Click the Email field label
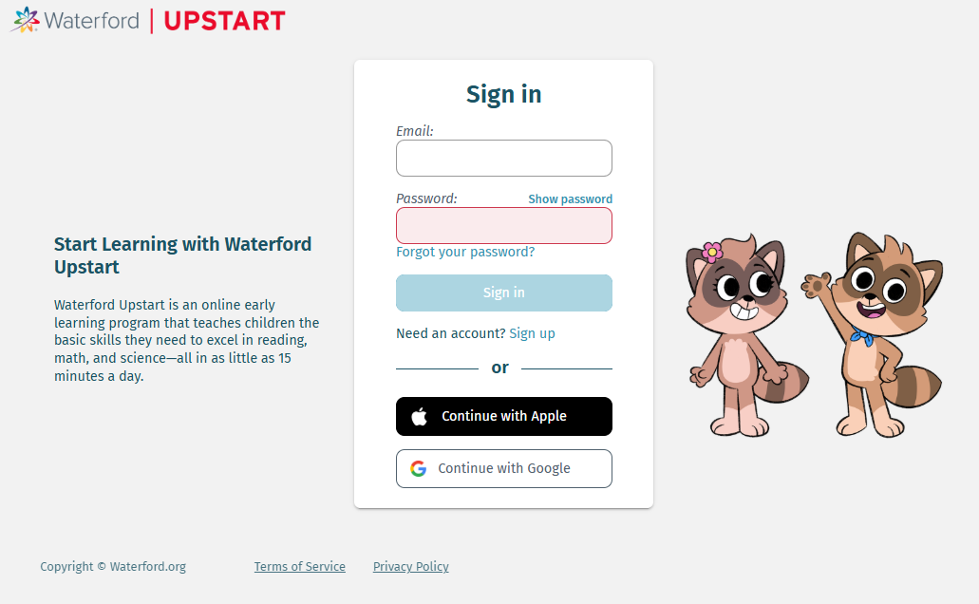 414,131
